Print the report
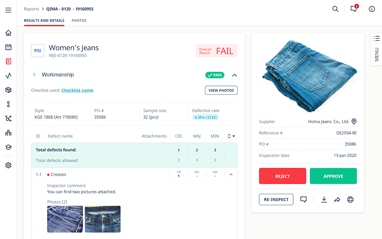 point(350,200)
